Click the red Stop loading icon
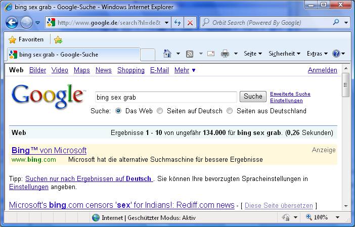The width and height of the screenshot is (355, 227). pyautogui.click(x=190, y=23)
